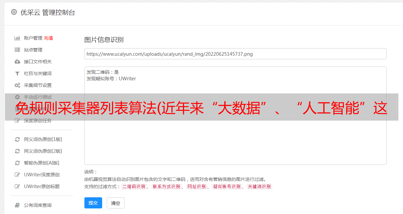
Task: Open 同义词伪原创[1版] tool
Action: [43, 139]
